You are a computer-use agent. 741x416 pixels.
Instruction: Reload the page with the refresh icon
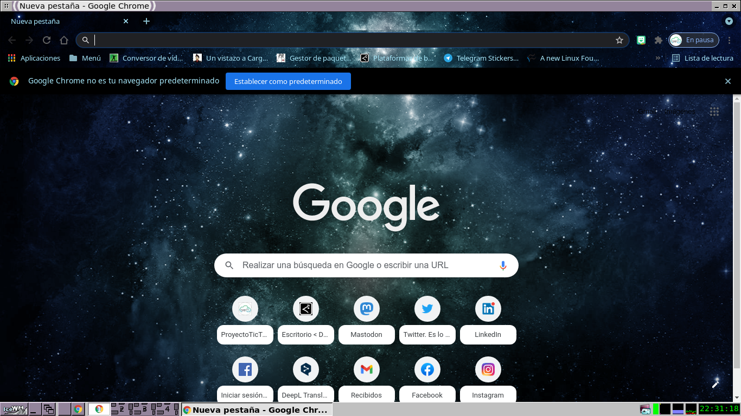click(x=47, y=40)
